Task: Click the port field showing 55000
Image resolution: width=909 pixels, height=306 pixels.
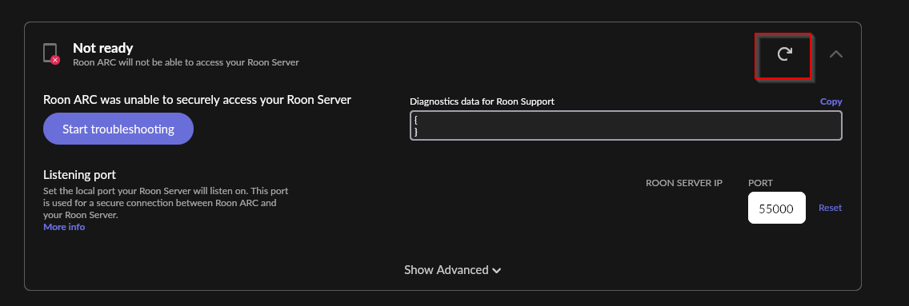Action: coord(776,208)
